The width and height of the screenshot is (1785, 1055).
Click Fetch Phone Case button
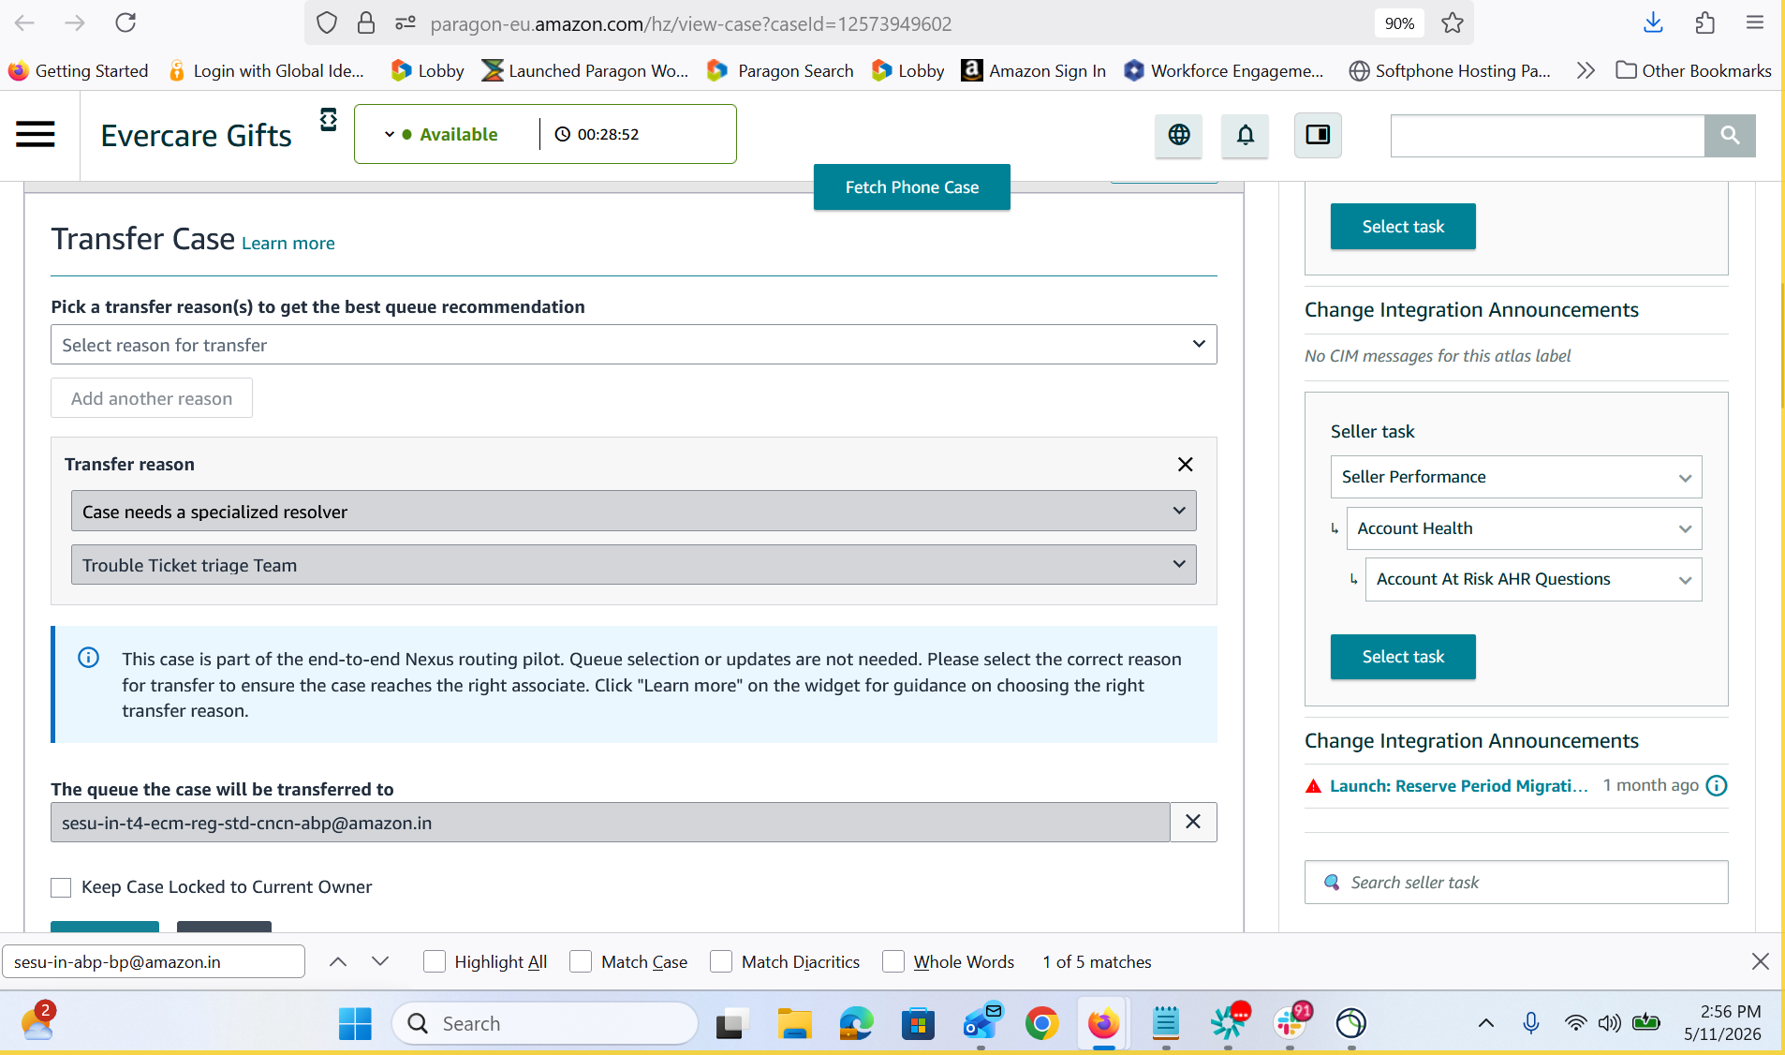pos(912,187)
